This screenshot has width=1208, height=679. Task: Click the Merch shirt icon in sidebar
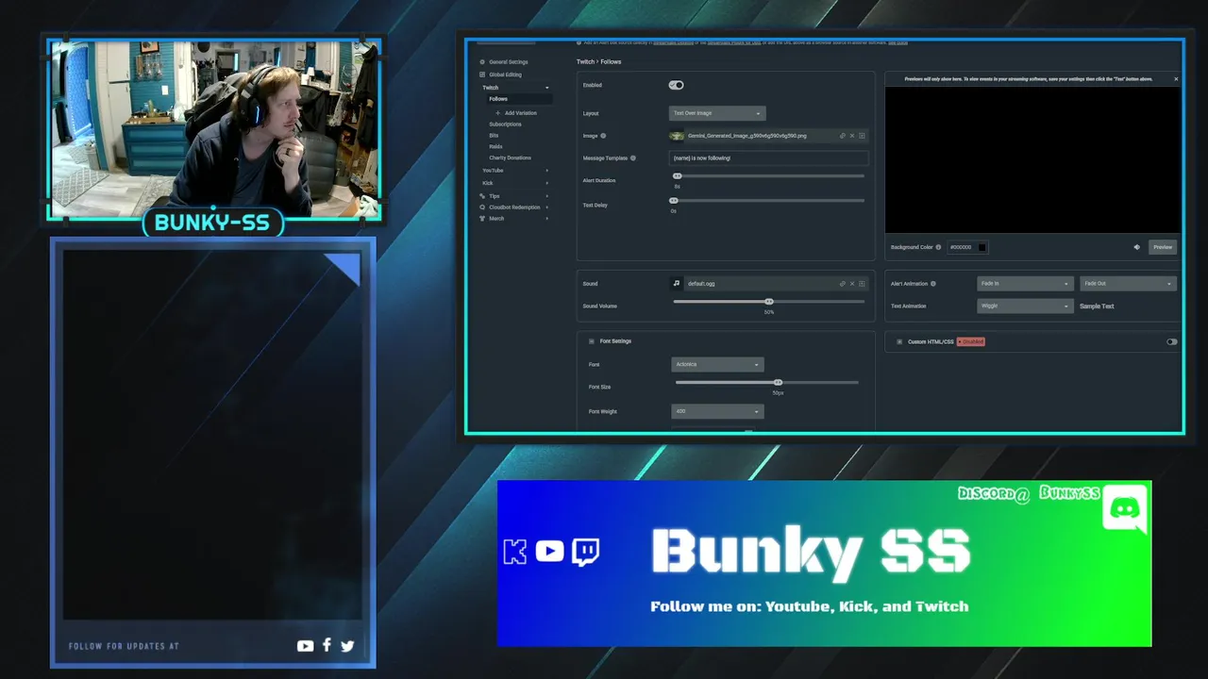[482, 219]
